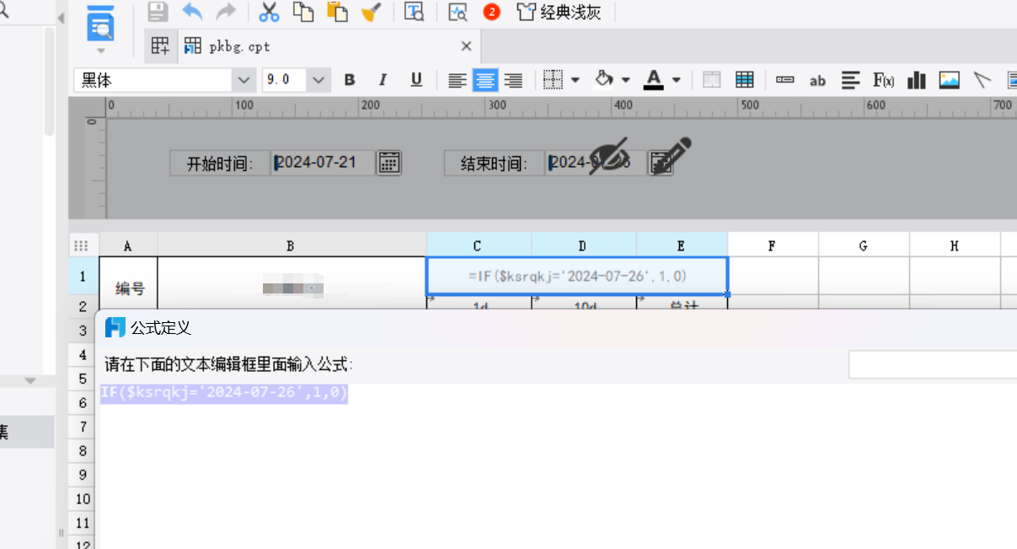This screenshot has height=549, width=1017.
Task: Open the find and replace text icon
Action: (414, 12)
